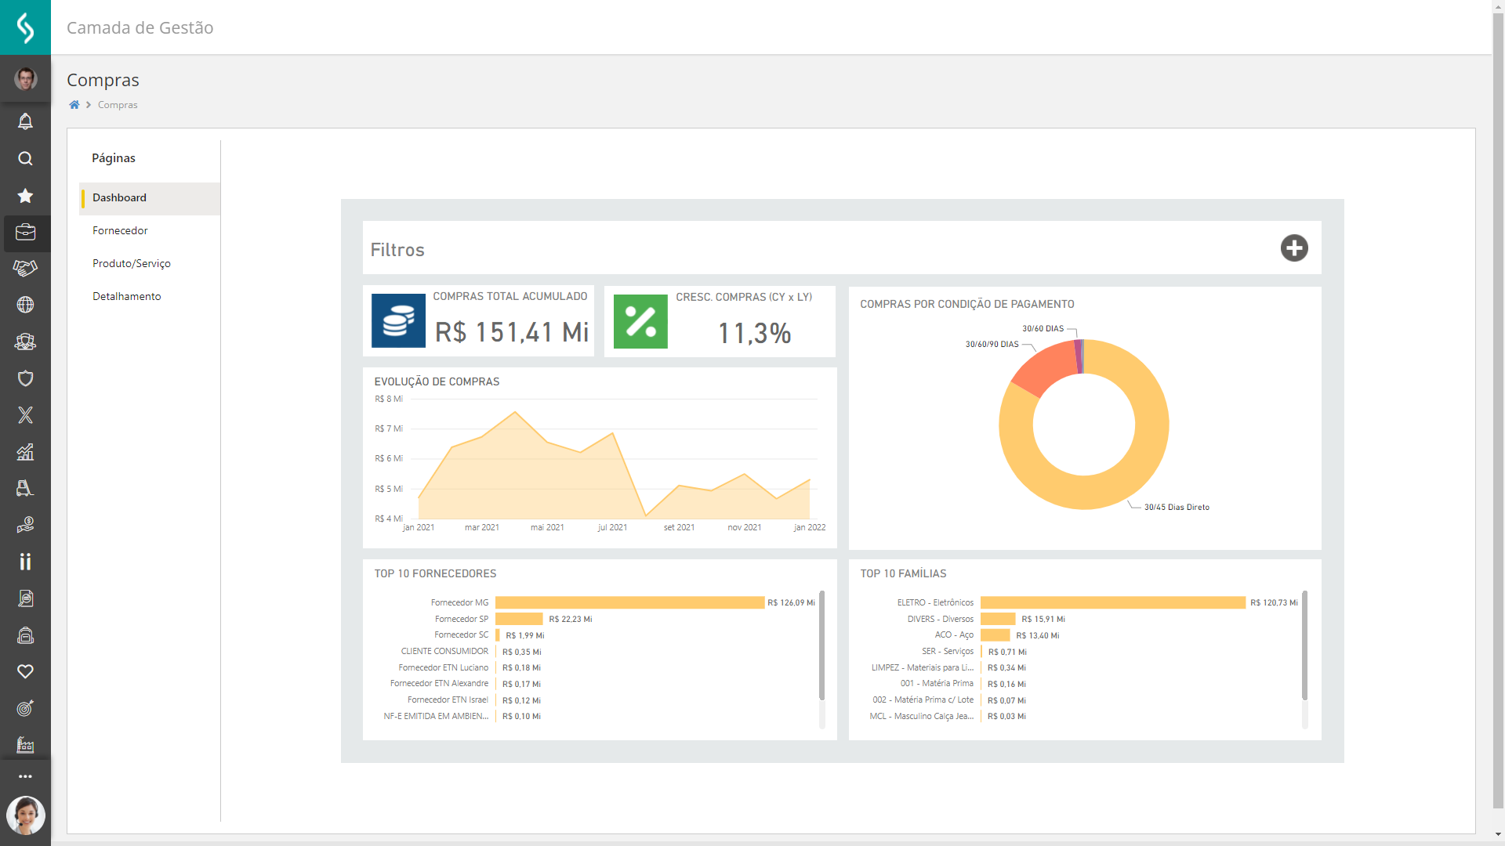The image size is (1505, 846).
Task: Open the notifications bell icon
Action: (x=25, y=121)
